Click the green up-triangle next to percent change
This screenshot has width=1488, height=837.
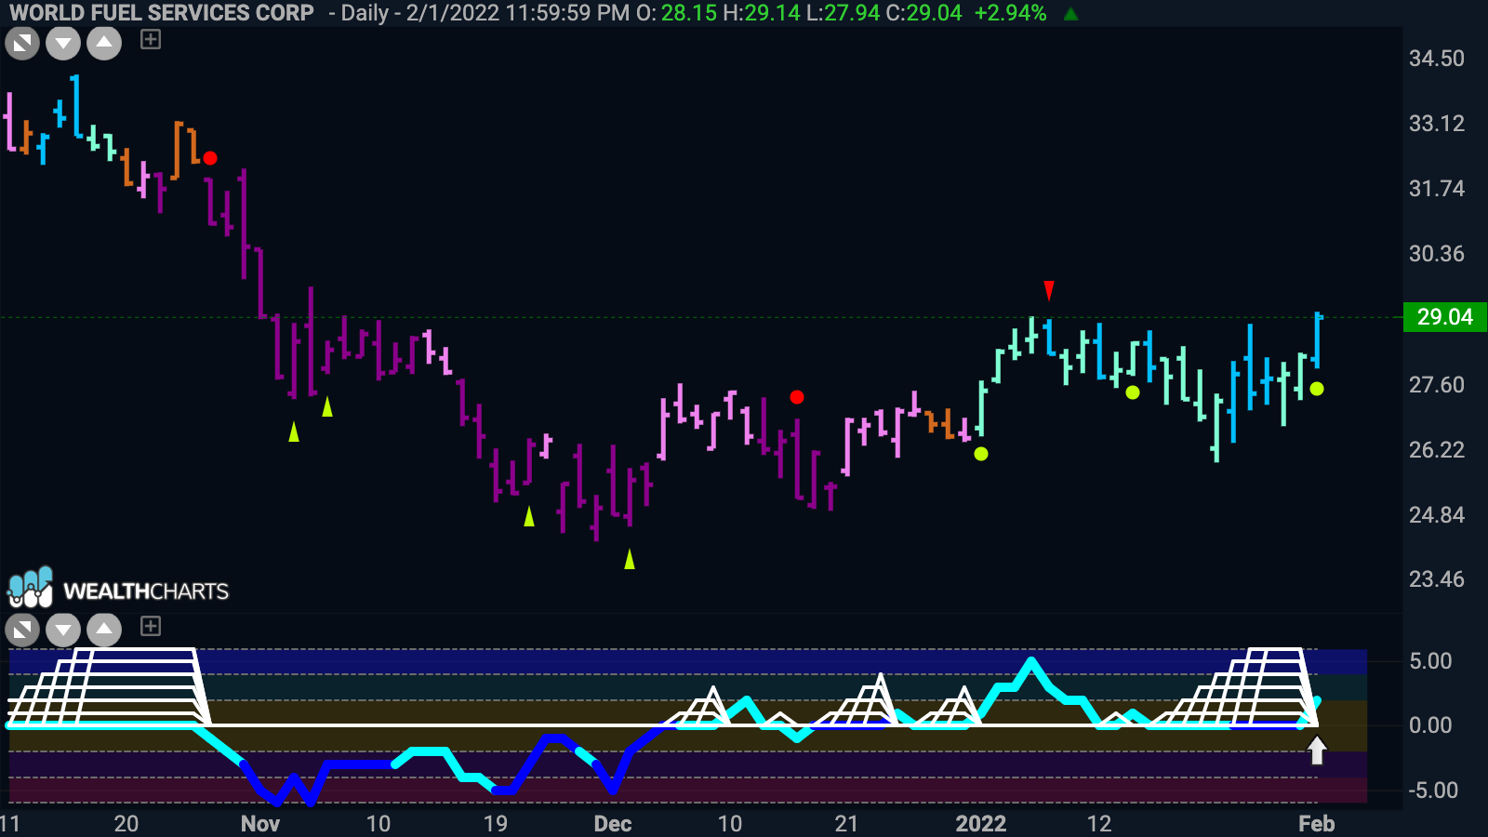[1071, 14]
